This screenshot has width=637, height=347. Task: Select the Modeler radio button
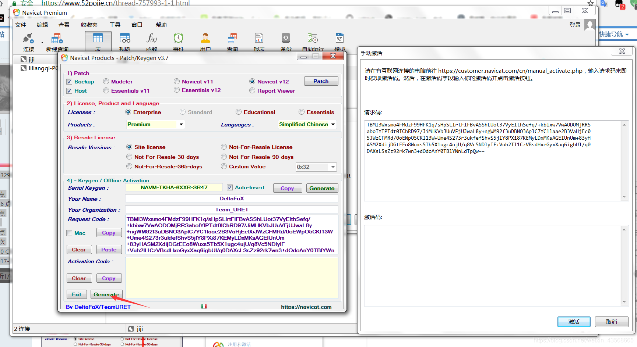pyautogui.click(x=106, y=81)
